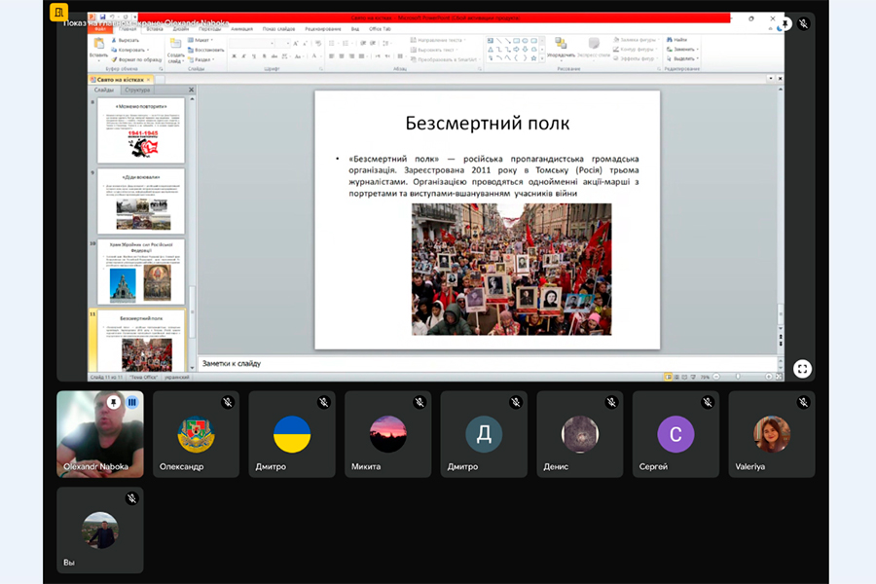Click muted microphone icon on Valeriya's tile
This screenshot has width=876, height=584.
tap(804, 401)
